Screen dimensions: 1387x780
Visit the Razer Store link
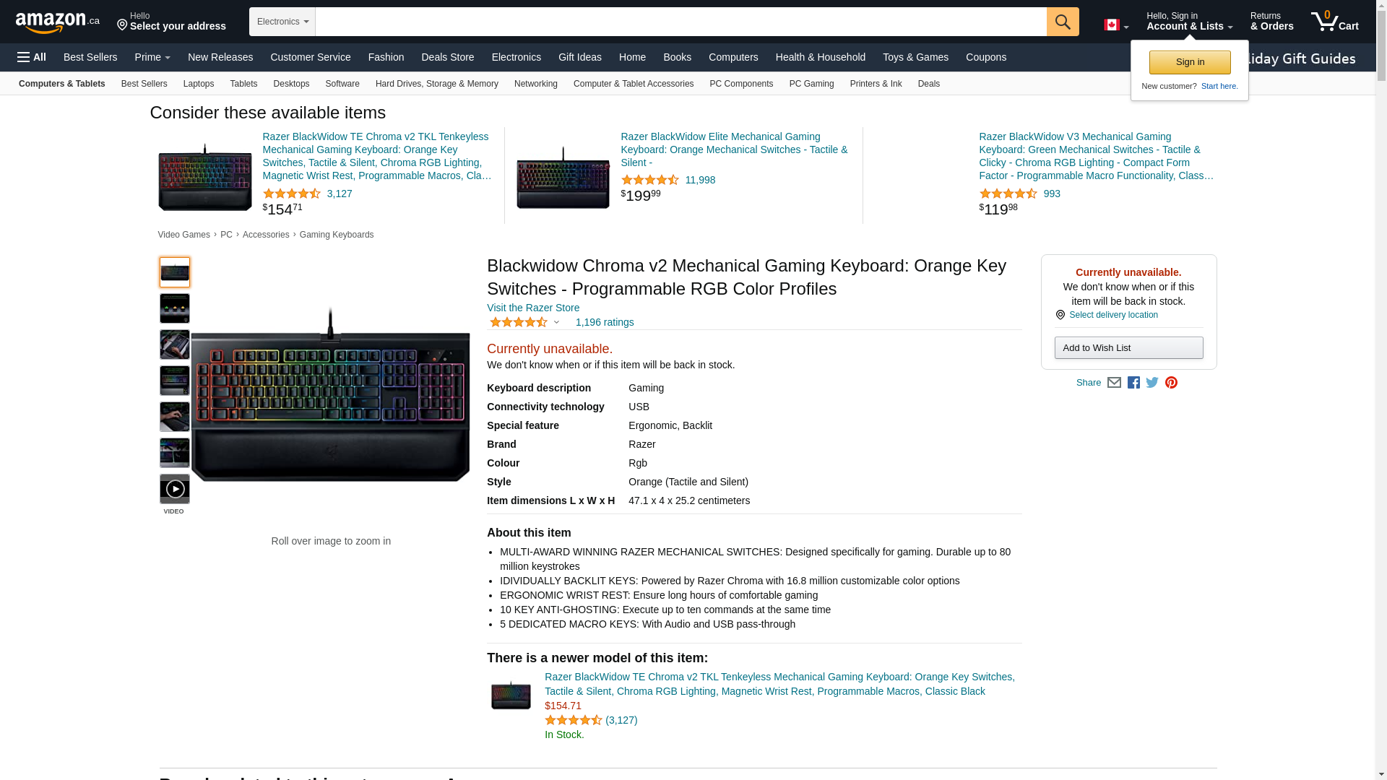[x=533, y=308]
